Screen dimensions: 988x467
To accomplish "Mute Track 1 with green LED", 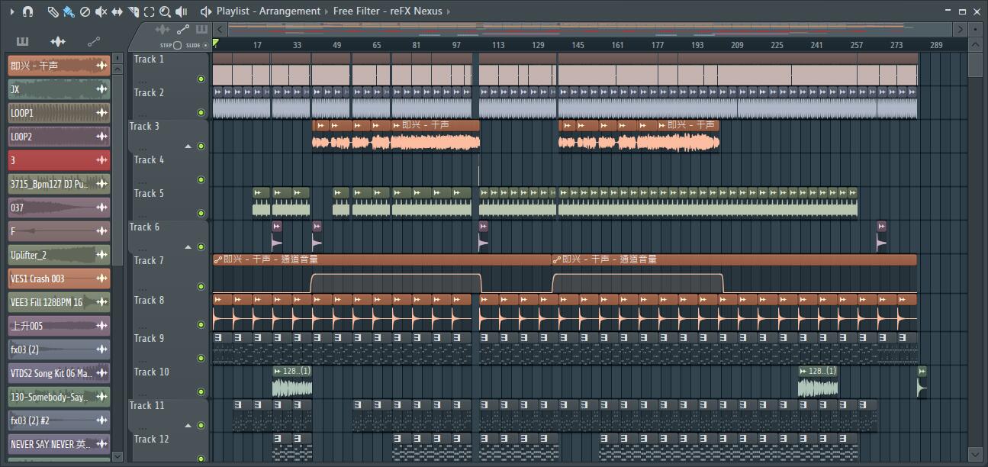I will 201,79.
